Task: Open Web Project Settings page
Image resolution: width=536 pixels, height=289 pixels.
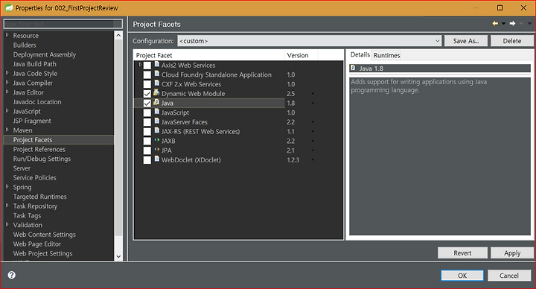Action: click(42, 253)
